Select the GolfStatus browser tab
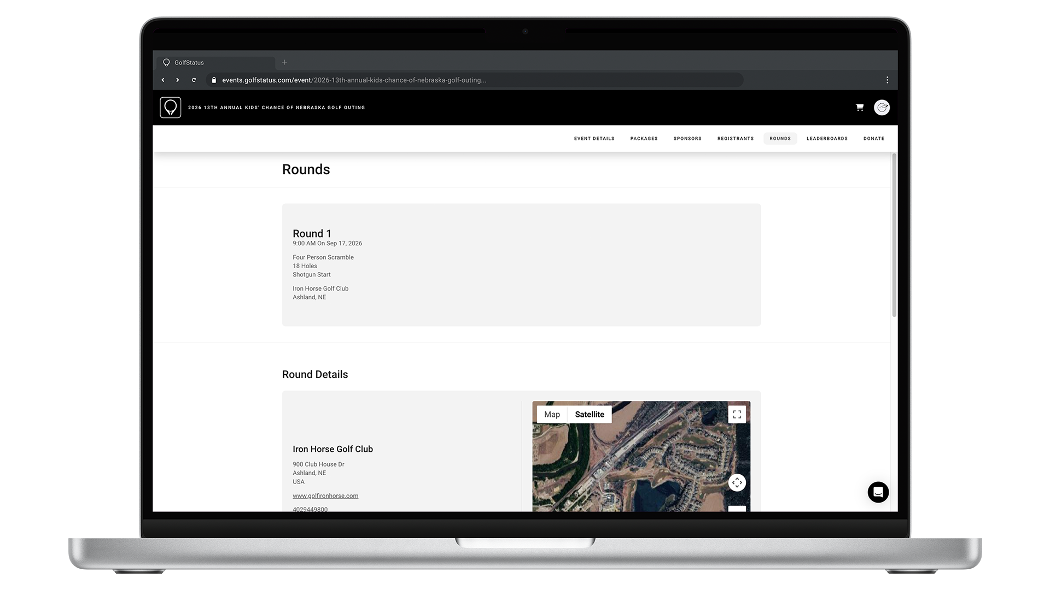 coord(216,63)
